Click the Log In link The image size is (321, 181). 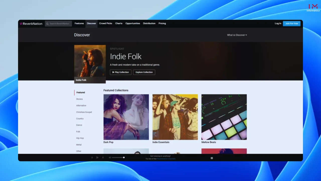pyautogui.click(x=278, y=23)
